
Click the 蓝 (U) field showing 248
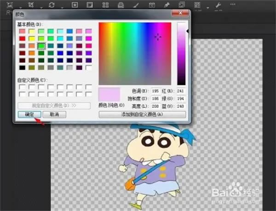(181, 106)
